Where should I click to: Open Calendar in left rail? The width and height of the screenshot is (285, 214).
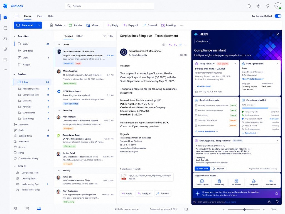point(5,28)
